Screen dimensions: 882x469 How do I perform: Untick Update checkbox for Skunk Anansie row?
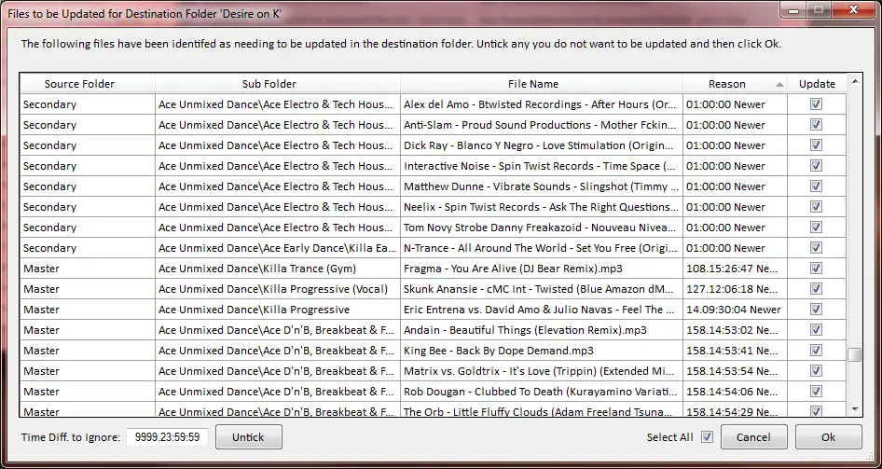[x=816, y=289]
